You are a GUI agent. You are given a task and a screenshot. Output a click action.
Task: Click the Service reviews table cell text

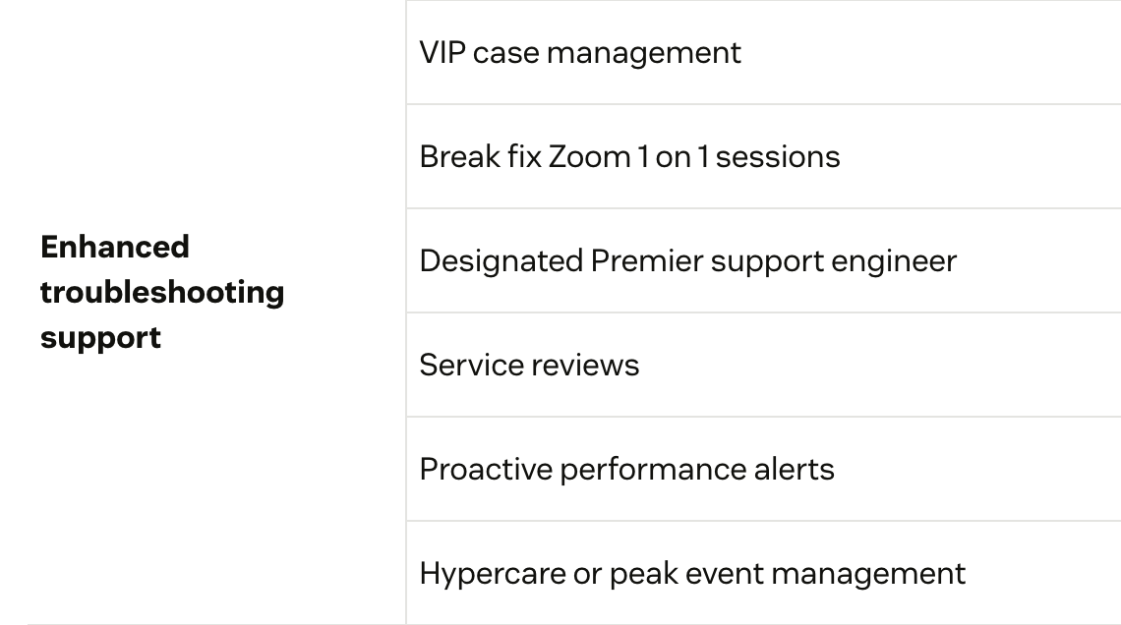coord(529,365)
